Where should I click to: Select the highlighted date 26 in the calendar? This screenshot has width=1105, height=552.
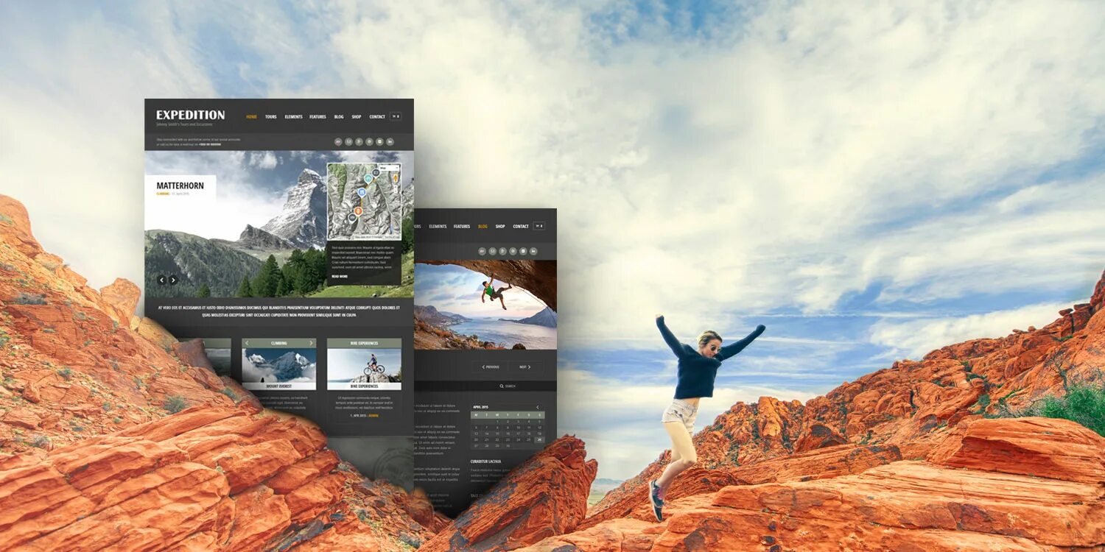coord(539,439)
